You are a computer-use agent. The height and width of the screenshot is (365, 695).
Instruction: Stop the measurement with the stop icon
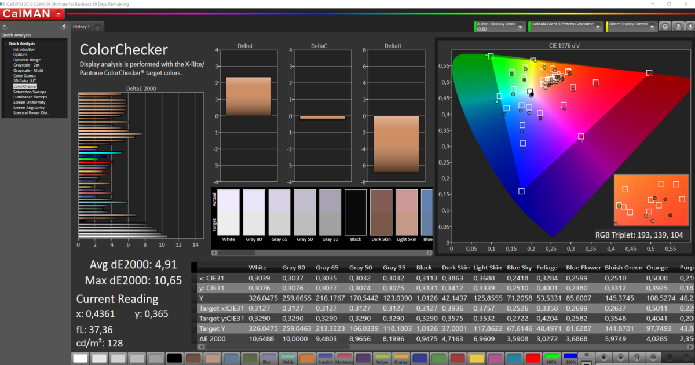tap(603, 358)
